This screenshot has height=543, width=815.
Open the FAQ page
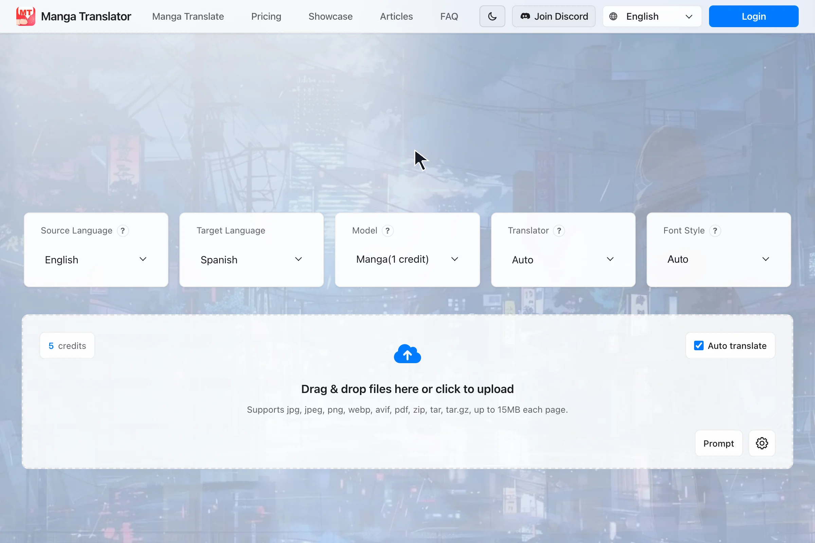(x=449, y=16)
